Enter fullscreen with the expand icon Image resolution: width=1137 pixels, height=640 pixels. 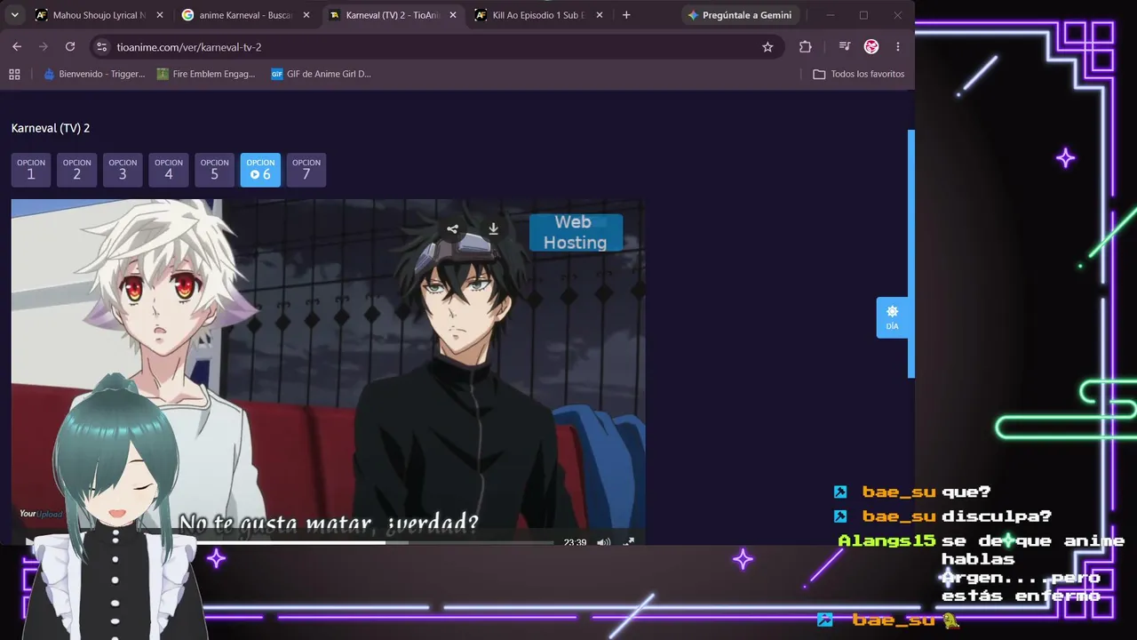(x=629, y=542)
